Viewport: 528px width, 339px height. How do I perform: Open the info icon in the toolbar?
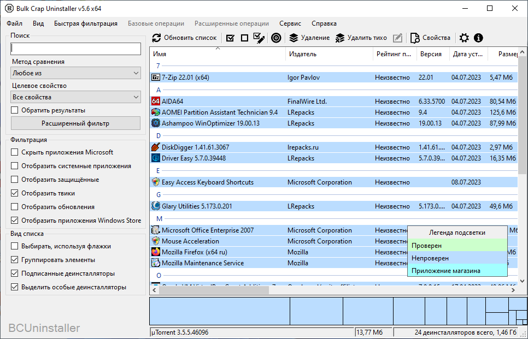pos(478,38)
